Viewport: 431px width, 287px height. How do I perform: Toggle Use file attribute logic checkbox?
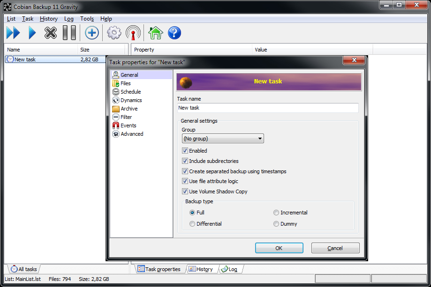185,181
